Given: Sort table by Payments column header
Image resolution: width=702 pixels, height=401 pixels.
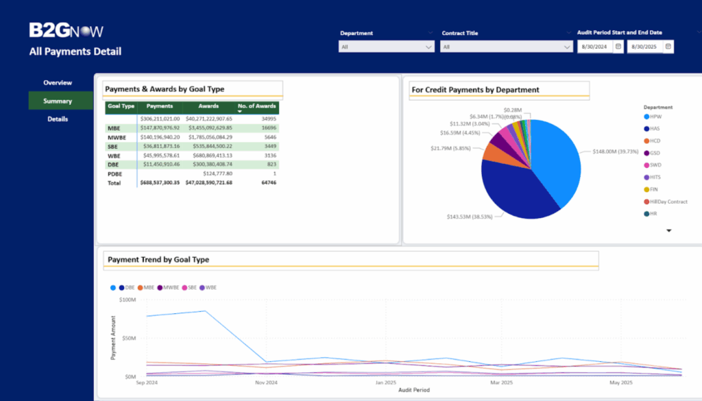Looking at the screenshot, I should tap(160, 106).
